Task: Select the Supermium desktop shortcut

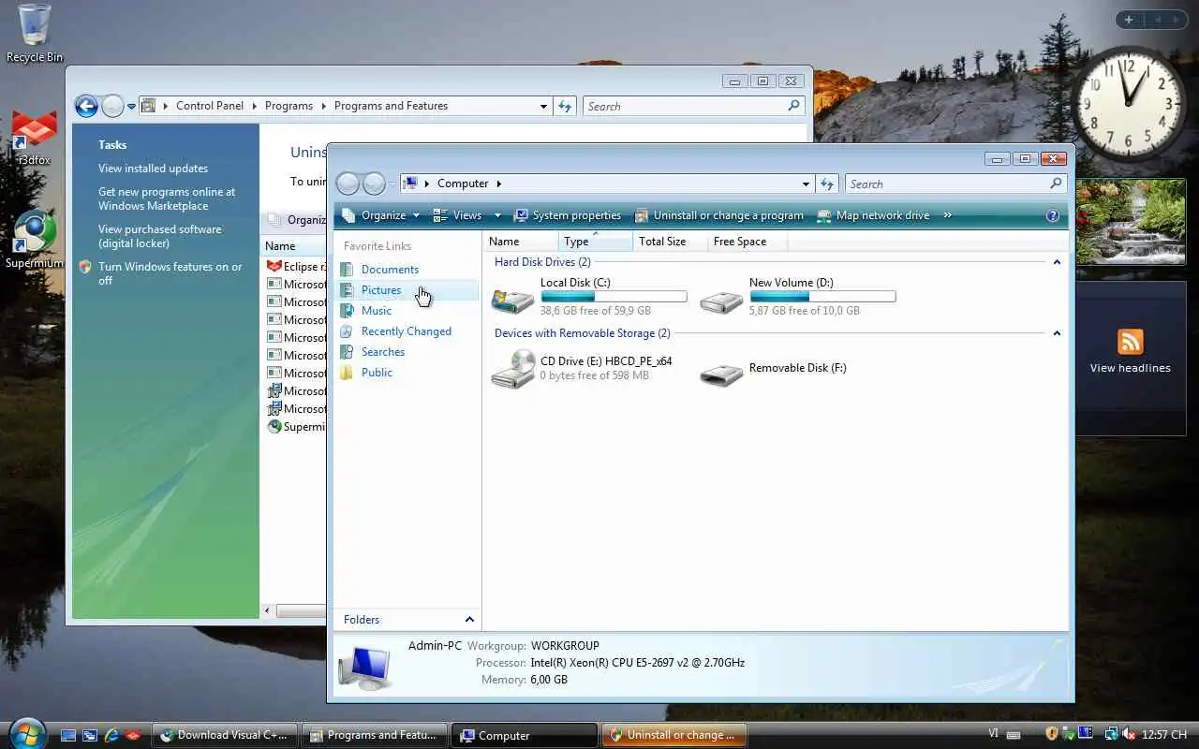Action: click(x=35, y=241)
